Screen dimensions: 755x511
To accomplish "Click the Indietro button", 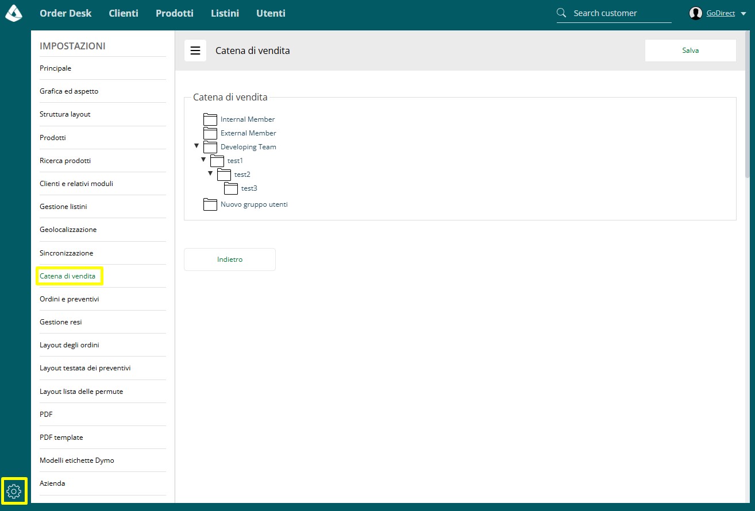I will [230, 260].
